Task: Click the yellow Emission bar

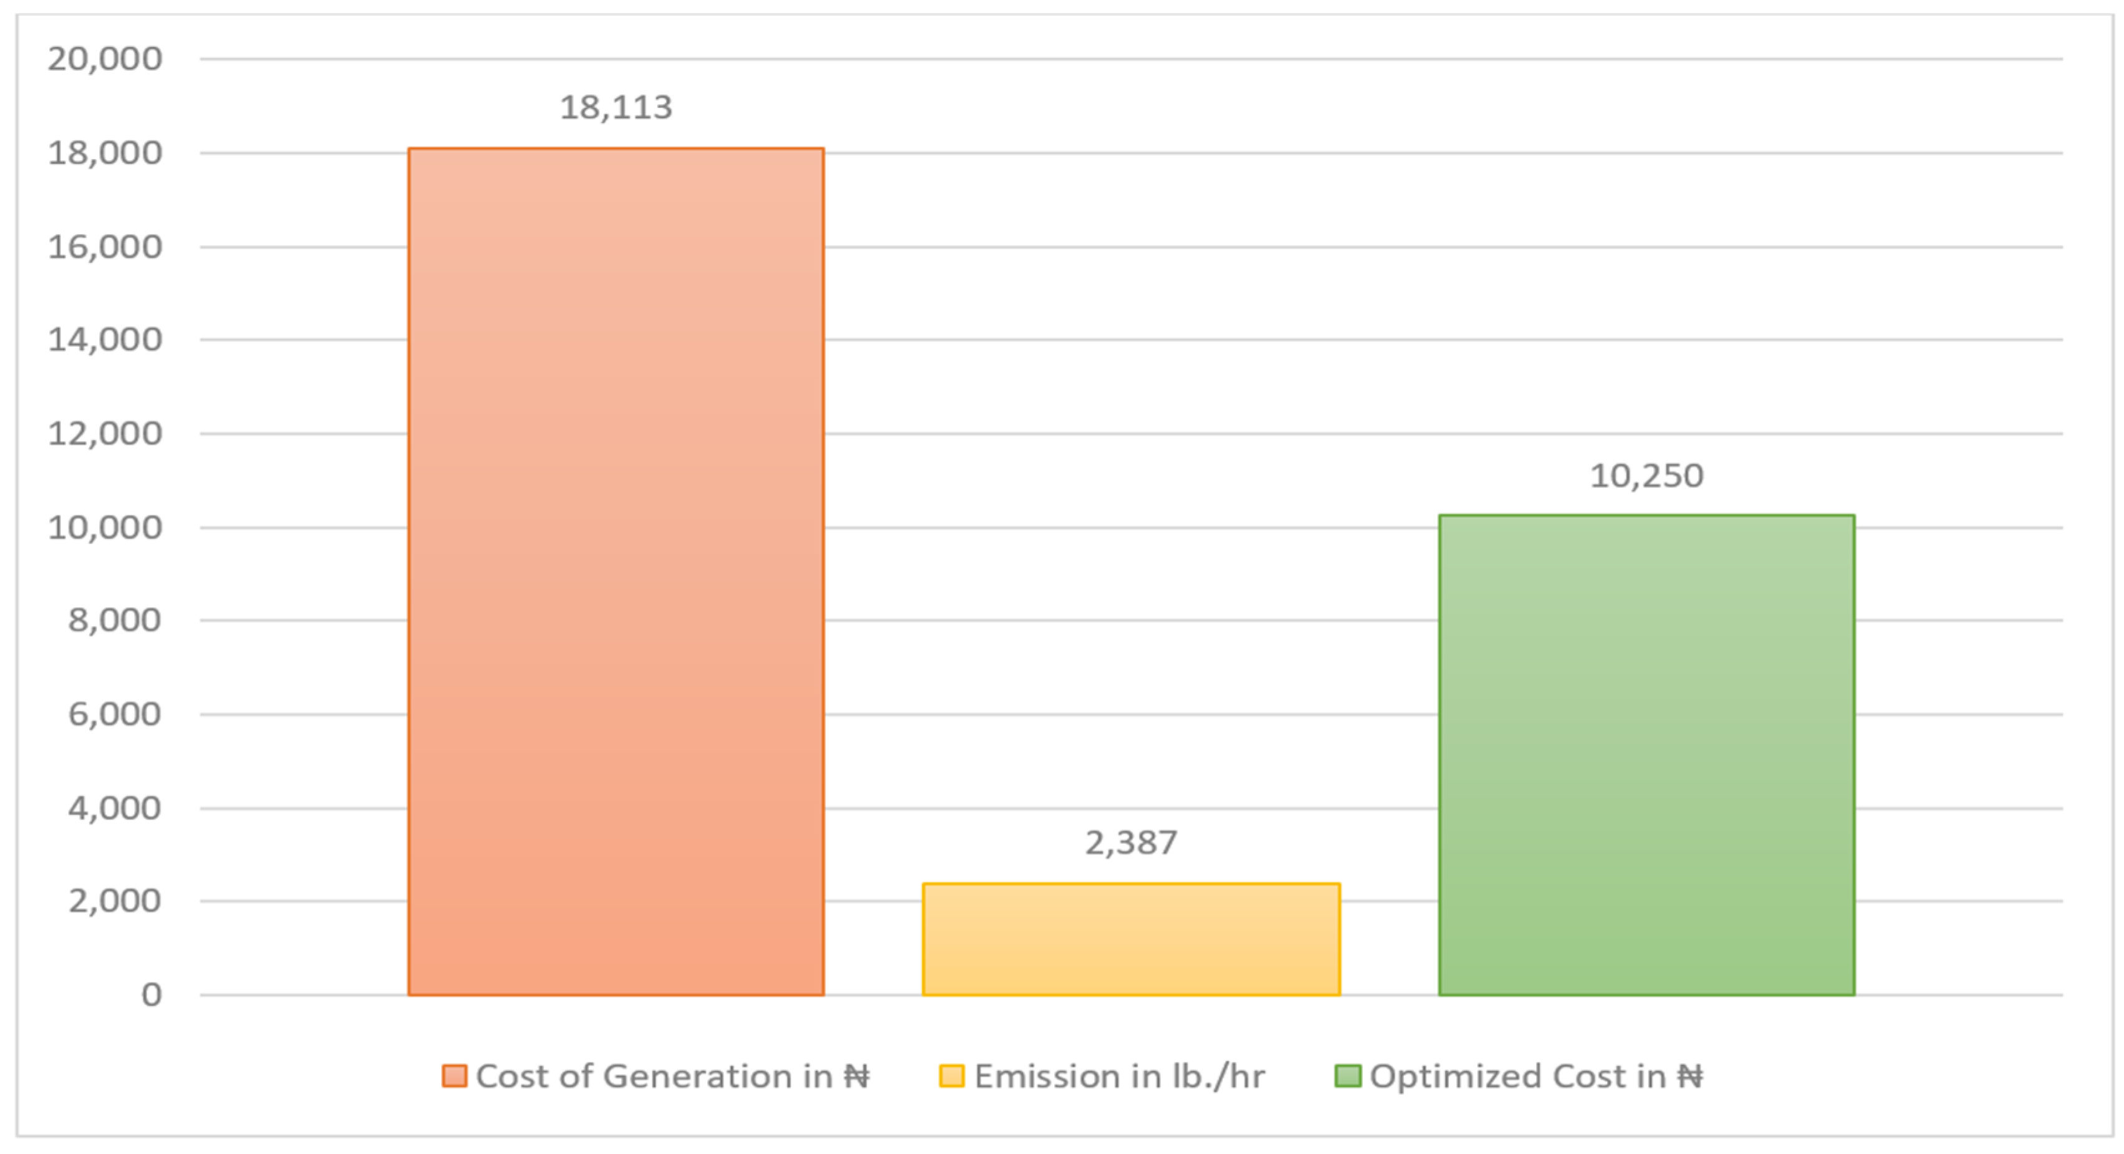Action: pyautogui.click(x=1131, y=939)
